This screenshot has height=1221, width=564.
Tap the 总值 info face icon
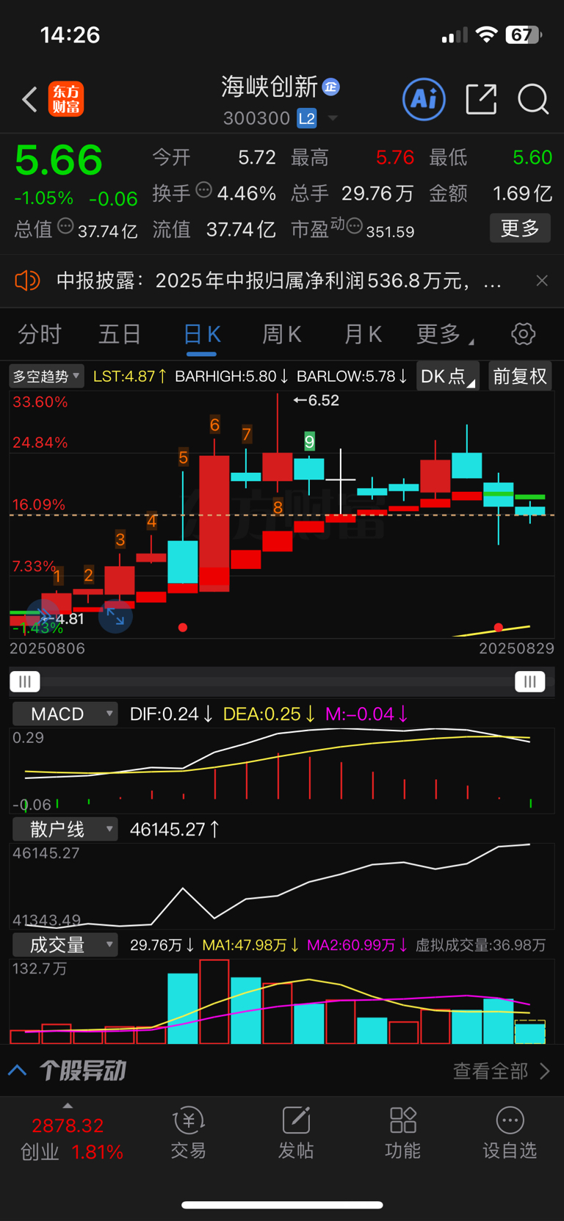[65, 226]
